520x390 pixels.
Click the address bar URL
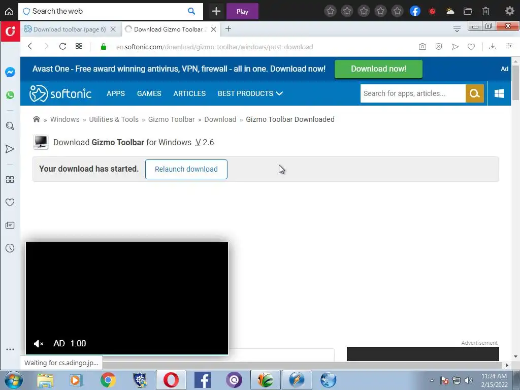[x=214, y=47]
